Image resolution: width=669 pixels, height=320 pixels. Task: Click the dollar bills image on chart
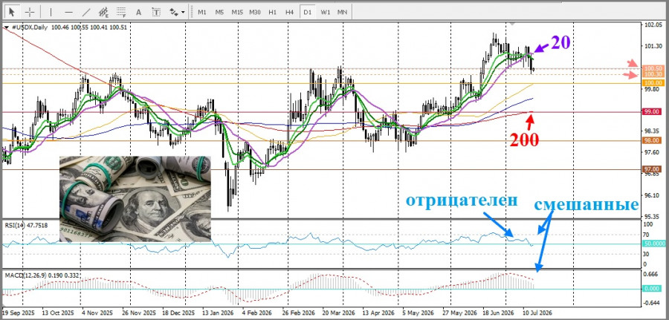click(x=135, y=198)
